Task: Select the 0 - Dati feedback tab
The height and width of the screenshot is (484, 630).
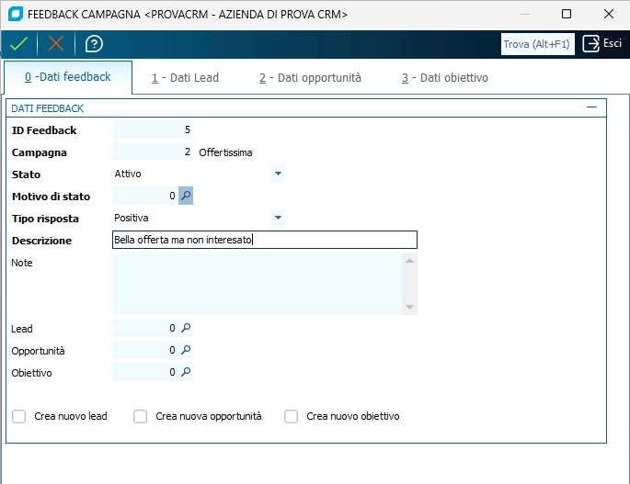Action: tap(68, 77)
